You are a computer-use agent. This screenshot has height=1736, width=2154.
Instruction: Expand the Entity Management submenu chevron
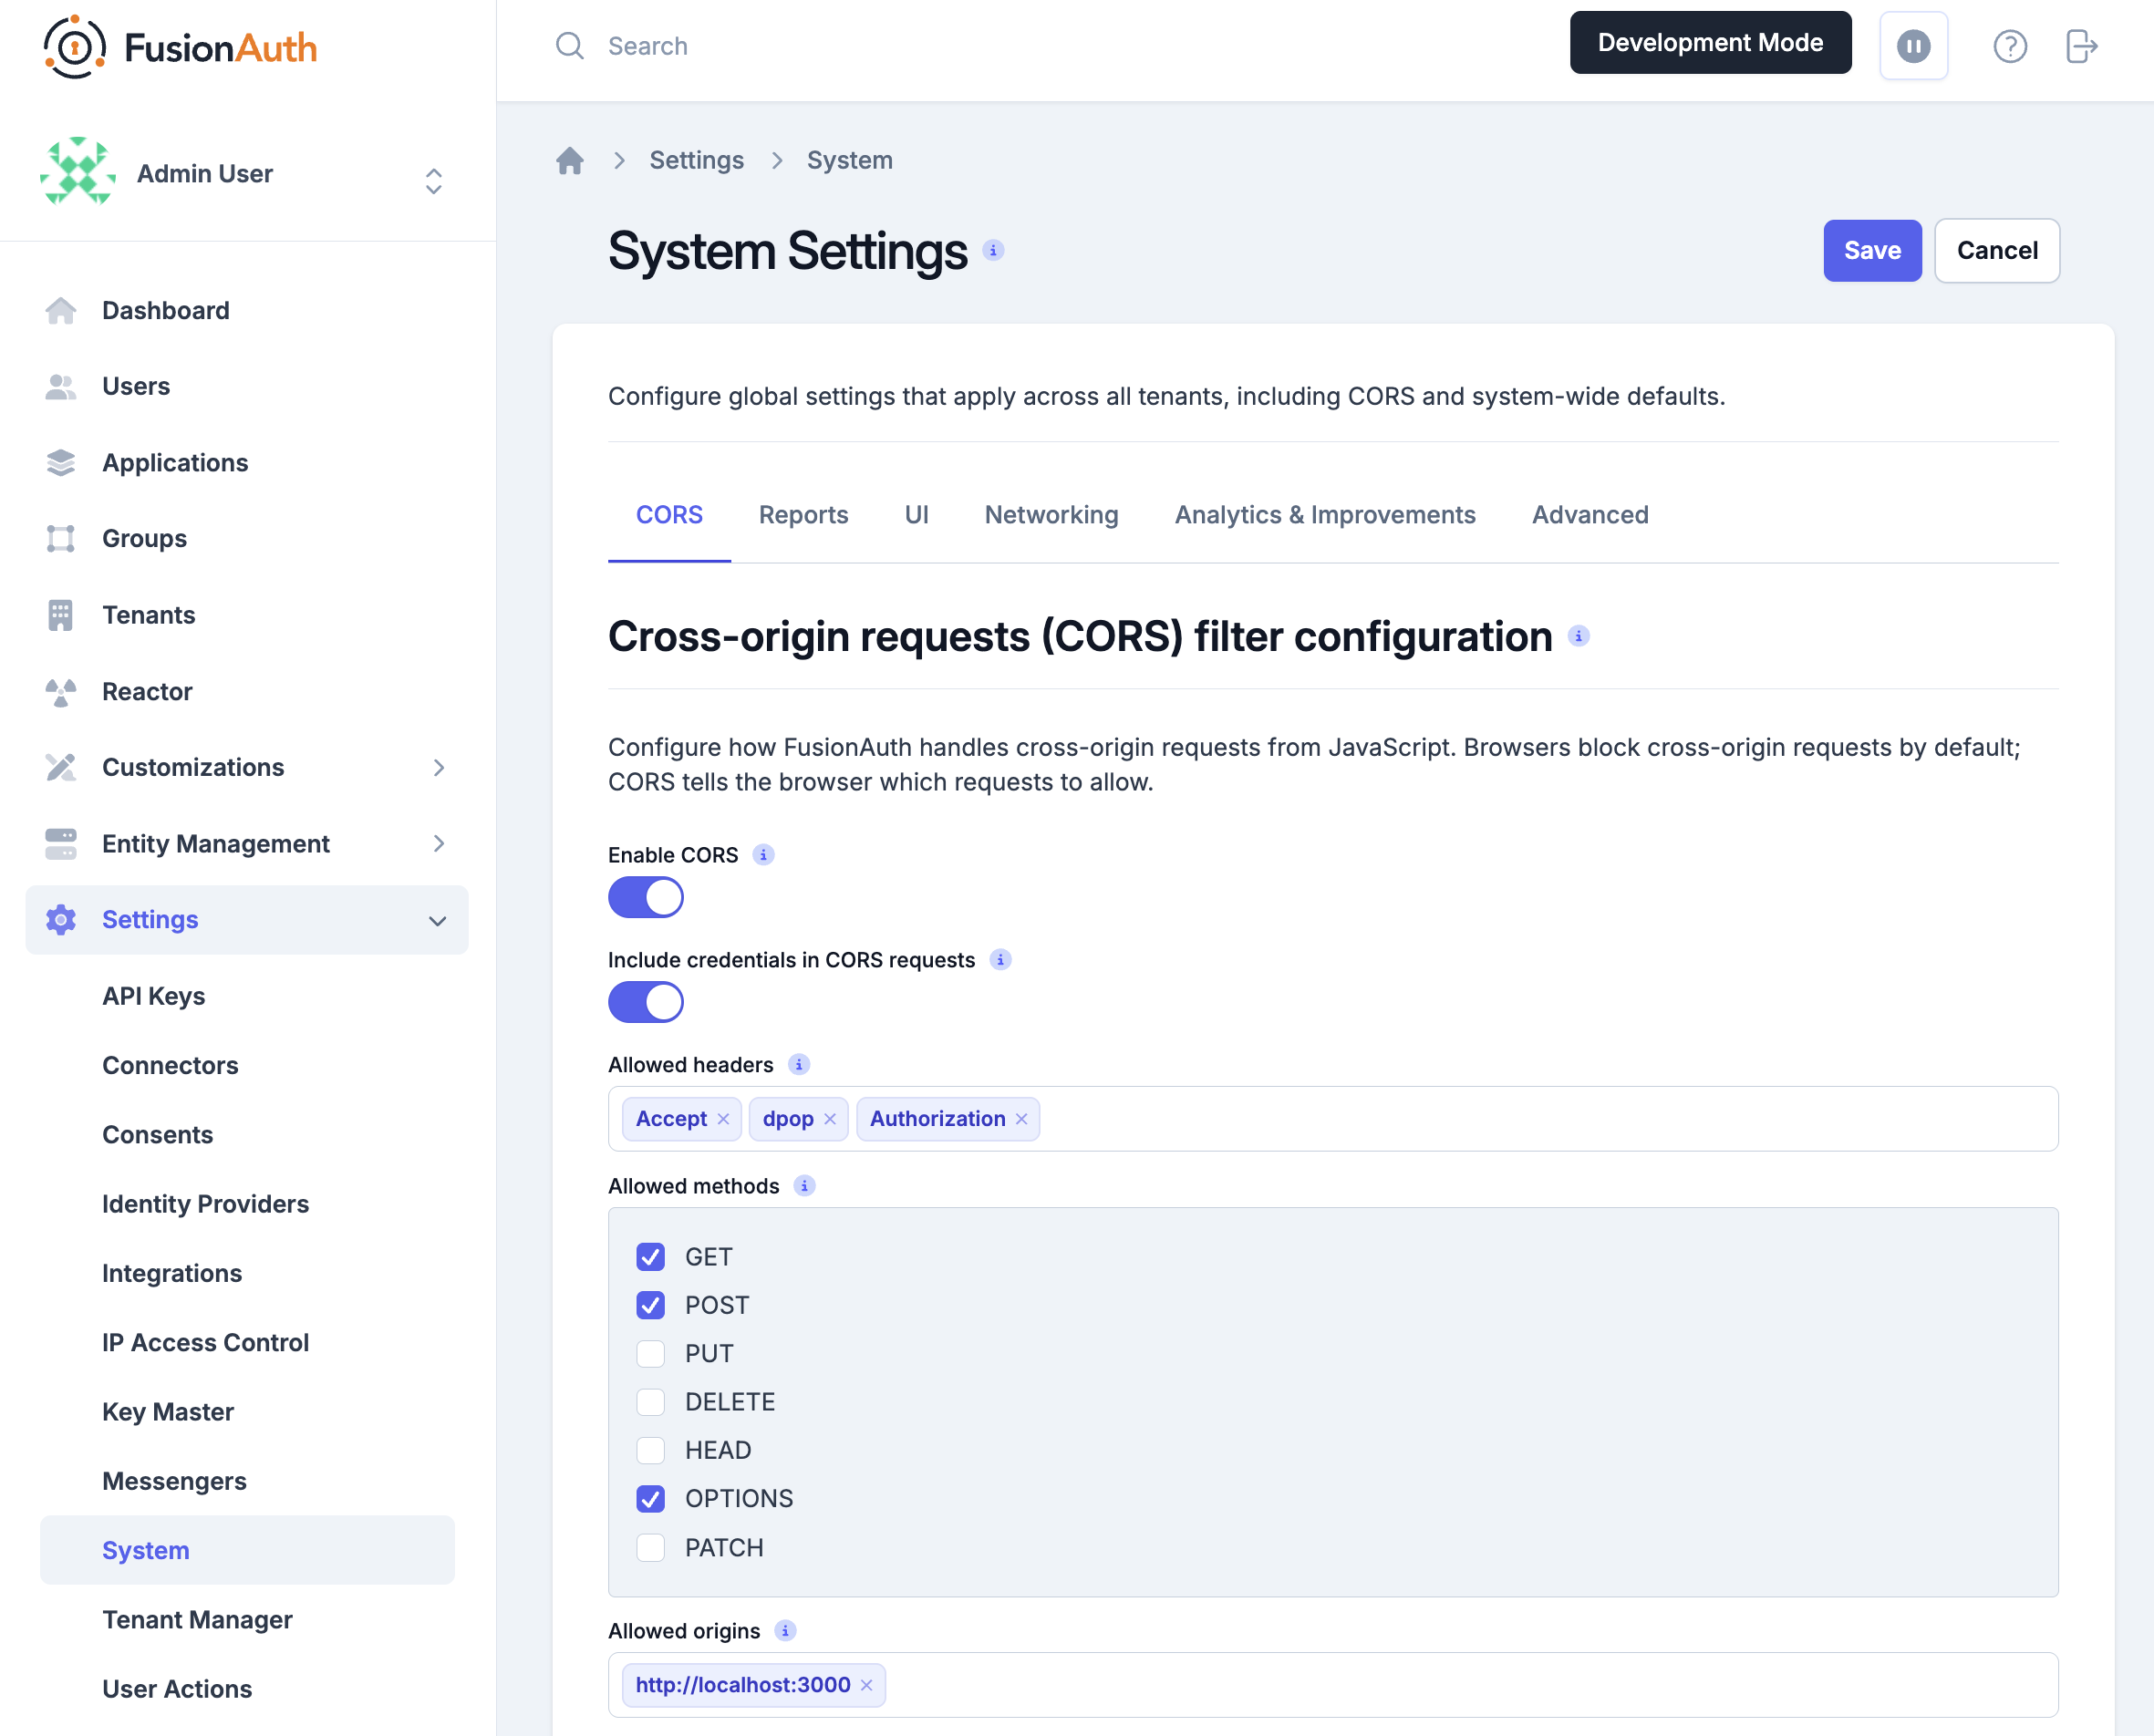tap(439, 843)
